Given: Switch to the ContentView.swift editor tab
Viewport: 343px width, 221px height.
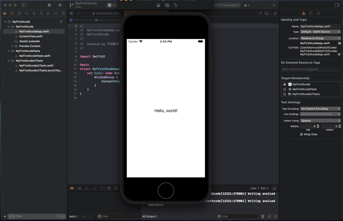Looking at the screenshot, I should (x=105, y=13).
